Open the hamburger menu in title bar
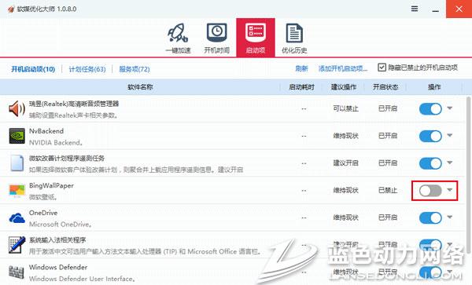The height and width of the screenshot is (285, 472). pos(415,9)
